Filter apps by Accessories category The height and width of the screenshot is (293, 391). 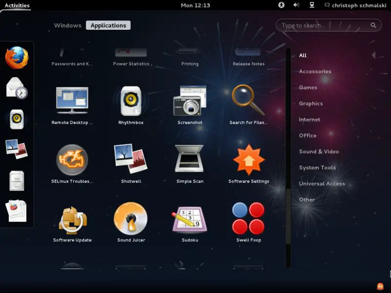(315, 71)
